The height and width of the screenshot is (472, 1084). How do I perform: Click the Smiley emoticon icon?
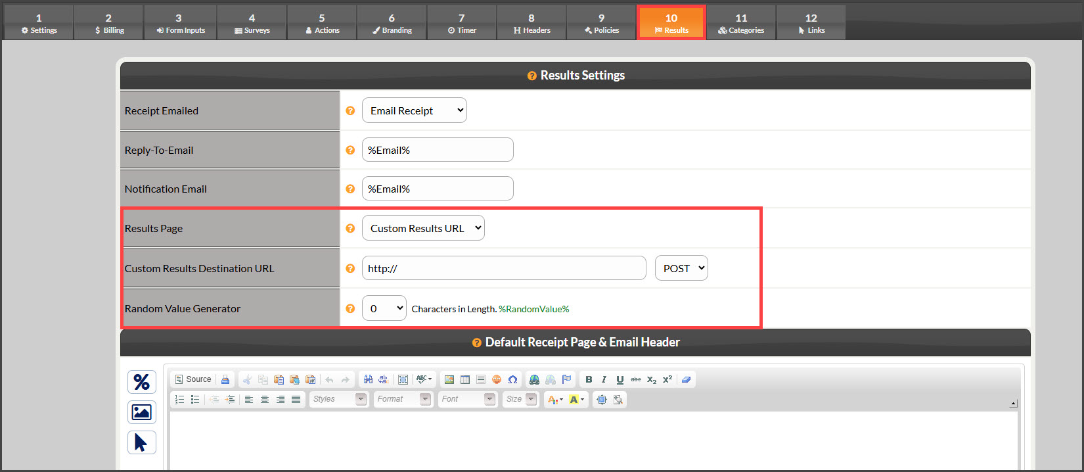pyautogui.click(x=497, y=379)
